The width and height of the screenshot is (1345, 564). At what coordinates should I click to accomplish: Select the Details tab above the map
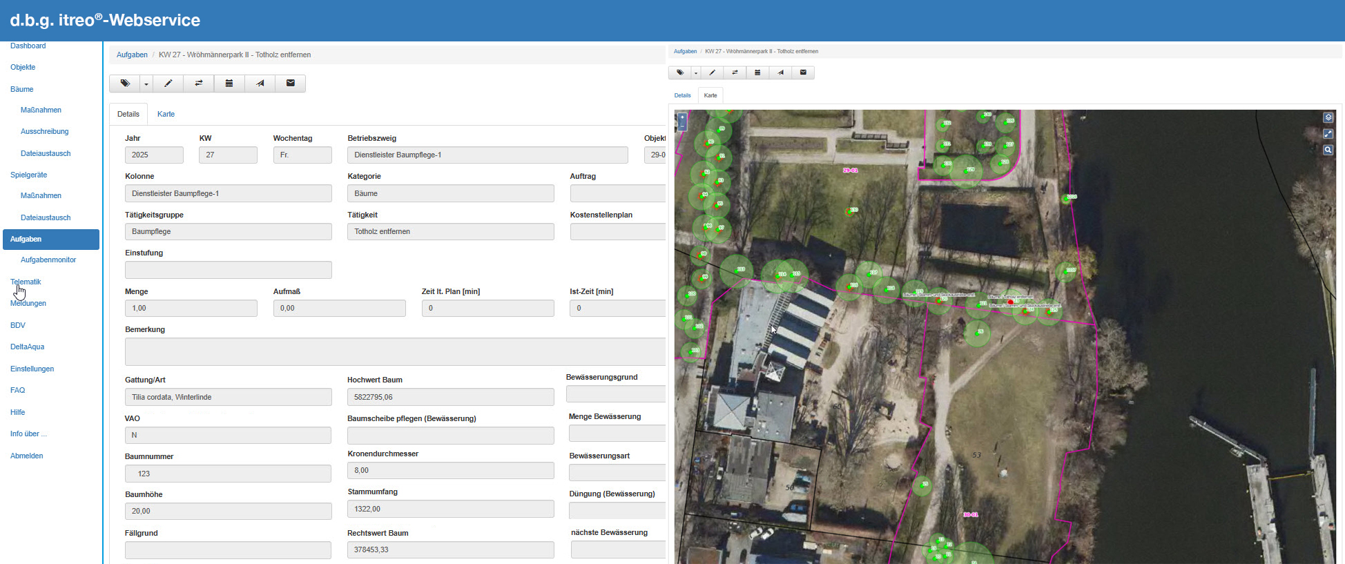[682, 96]
